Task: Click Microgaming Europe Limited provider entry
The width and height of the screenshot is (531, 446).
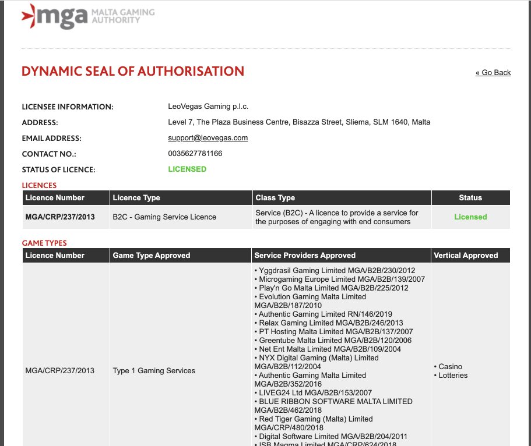Action: coord(340,279)
